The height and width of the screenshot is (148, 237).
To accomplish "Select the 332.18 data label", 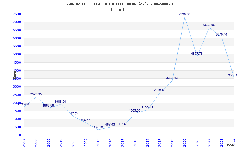I will point(98,127).
